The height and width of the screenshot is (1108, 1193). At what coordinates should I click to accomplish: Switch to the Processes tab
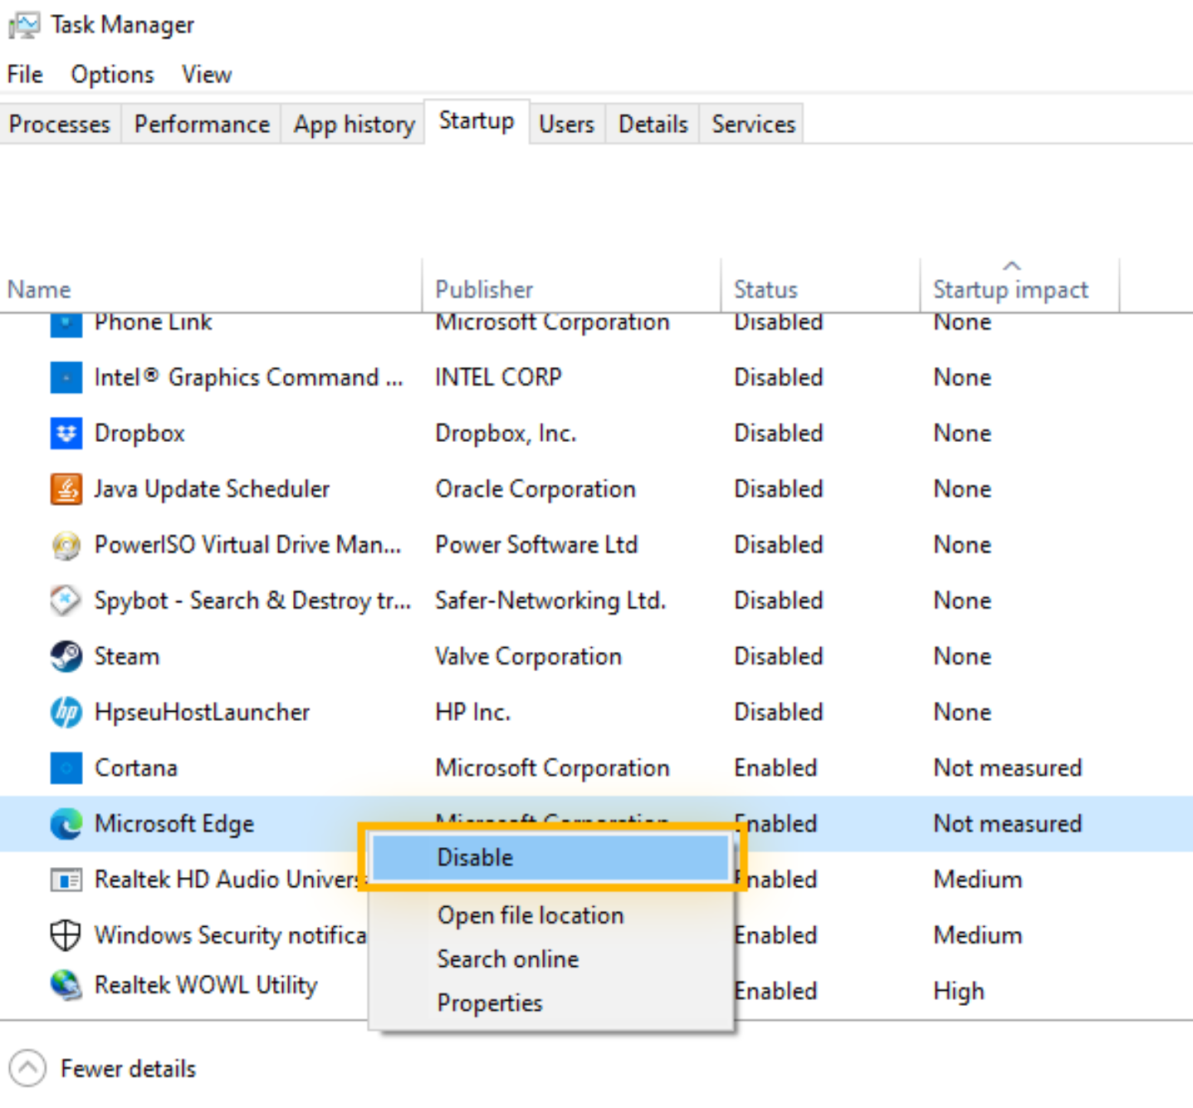tap(60, 125)
